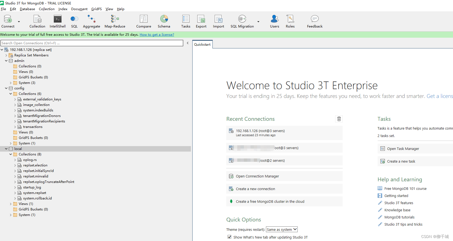
Task: Expand admin System (3) folder
Action: coord(11,83)
